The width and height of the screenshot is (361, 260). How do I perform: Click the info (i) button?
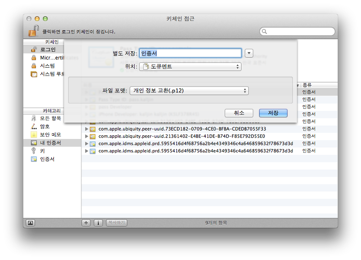pyautogui.click(x=98, y=222)
